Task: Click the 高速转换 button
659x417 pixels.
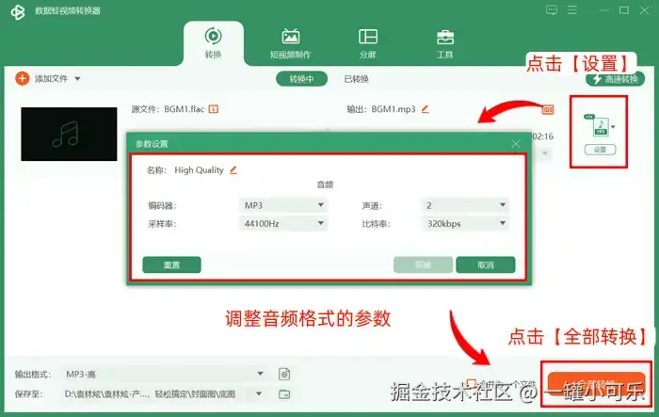Action: pos(615,79)
